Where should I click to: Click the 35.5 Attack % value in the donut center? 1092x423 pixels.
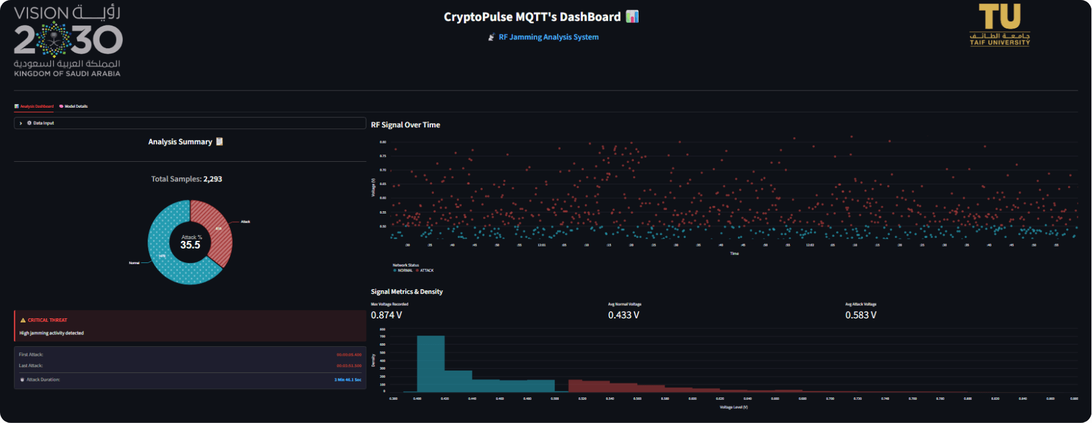point(190,245)
